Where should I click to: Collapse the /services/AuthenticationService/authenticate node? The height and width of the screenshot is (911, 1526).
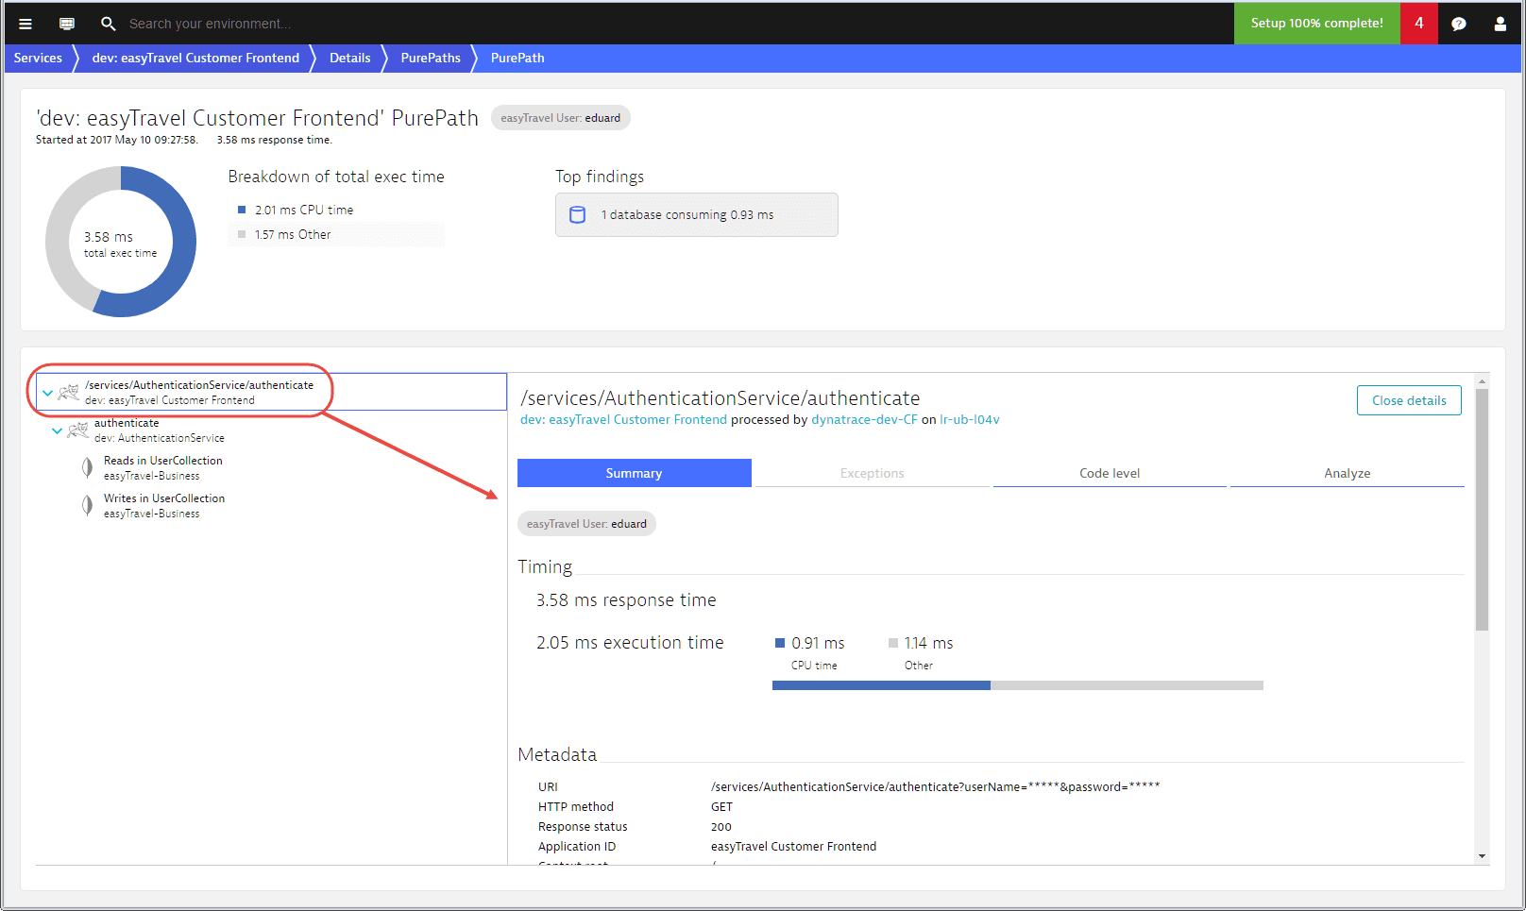click(x=47, y=393)
